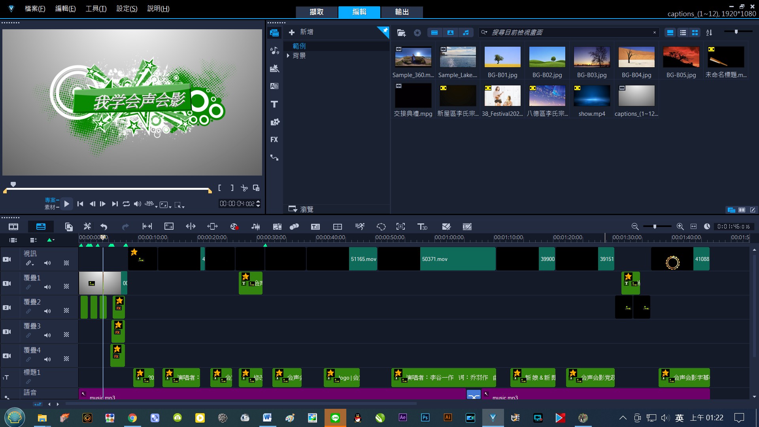
Task: Split clip with scissors icon
Action: pos(244,188)
